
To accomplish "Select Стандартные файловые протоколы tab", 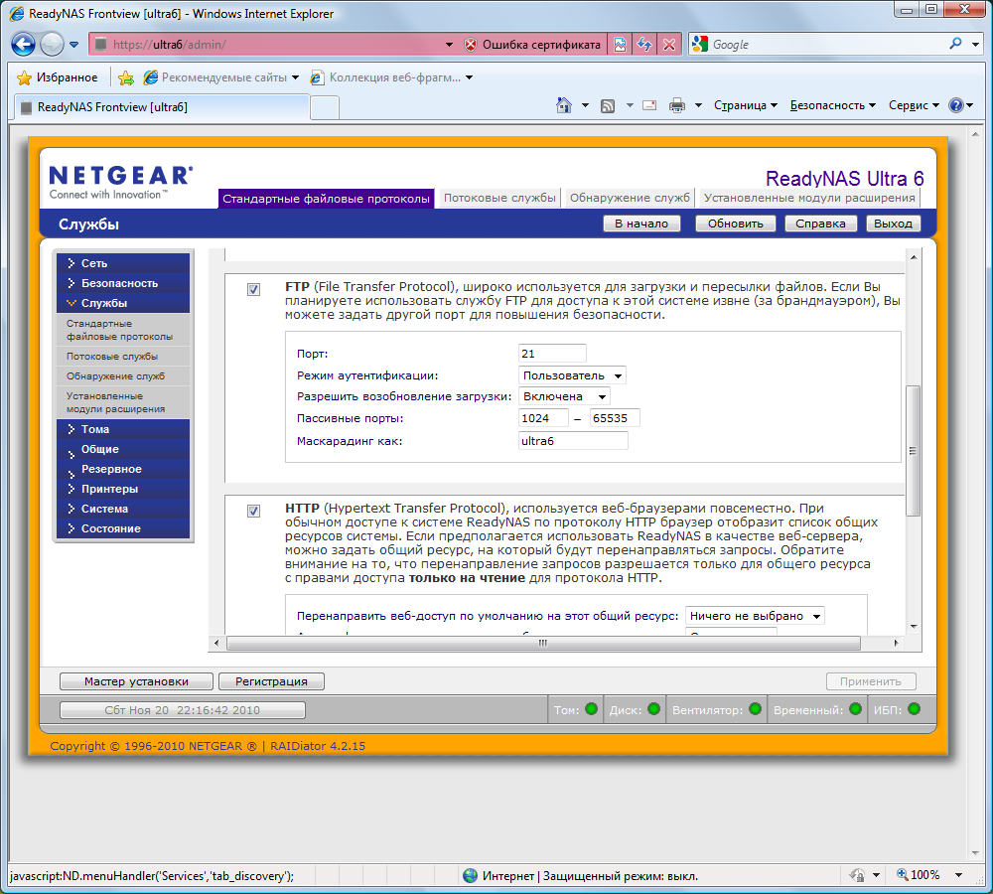I will pos(326,199).
